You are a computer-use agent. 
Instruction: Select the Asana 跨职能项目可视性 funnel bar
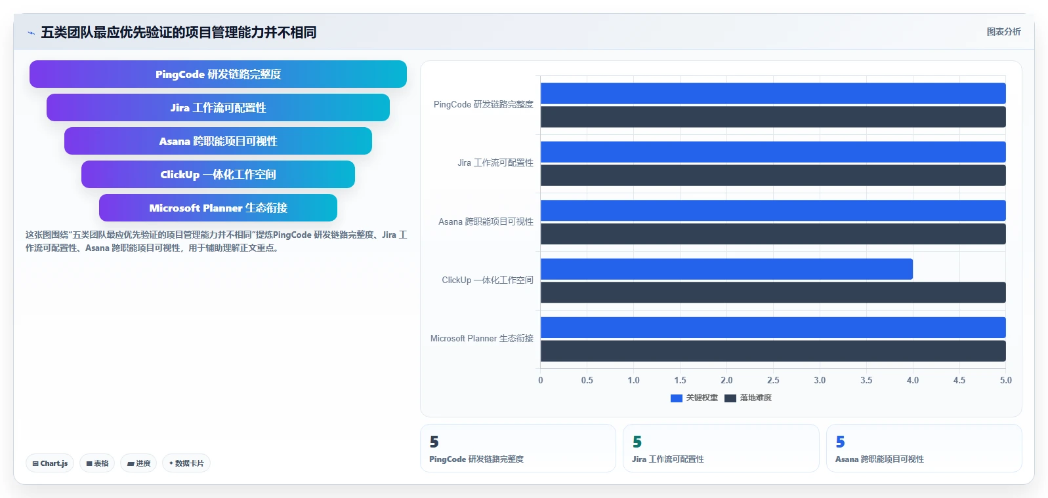click(x=218, y=141)
